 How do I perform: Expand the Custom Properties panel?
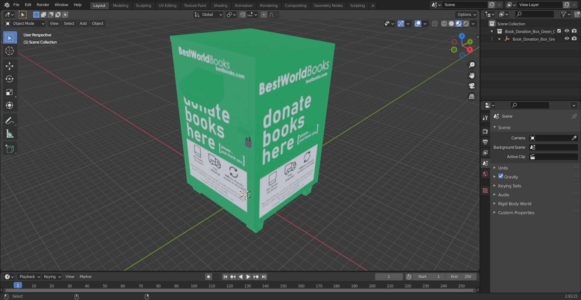516,213
